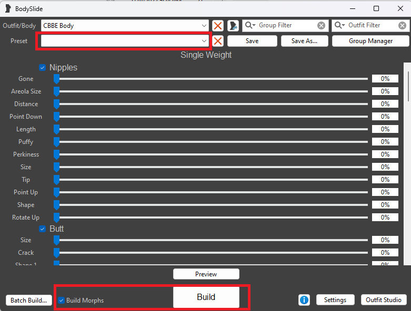Click the Tip slider

[210, 180]
